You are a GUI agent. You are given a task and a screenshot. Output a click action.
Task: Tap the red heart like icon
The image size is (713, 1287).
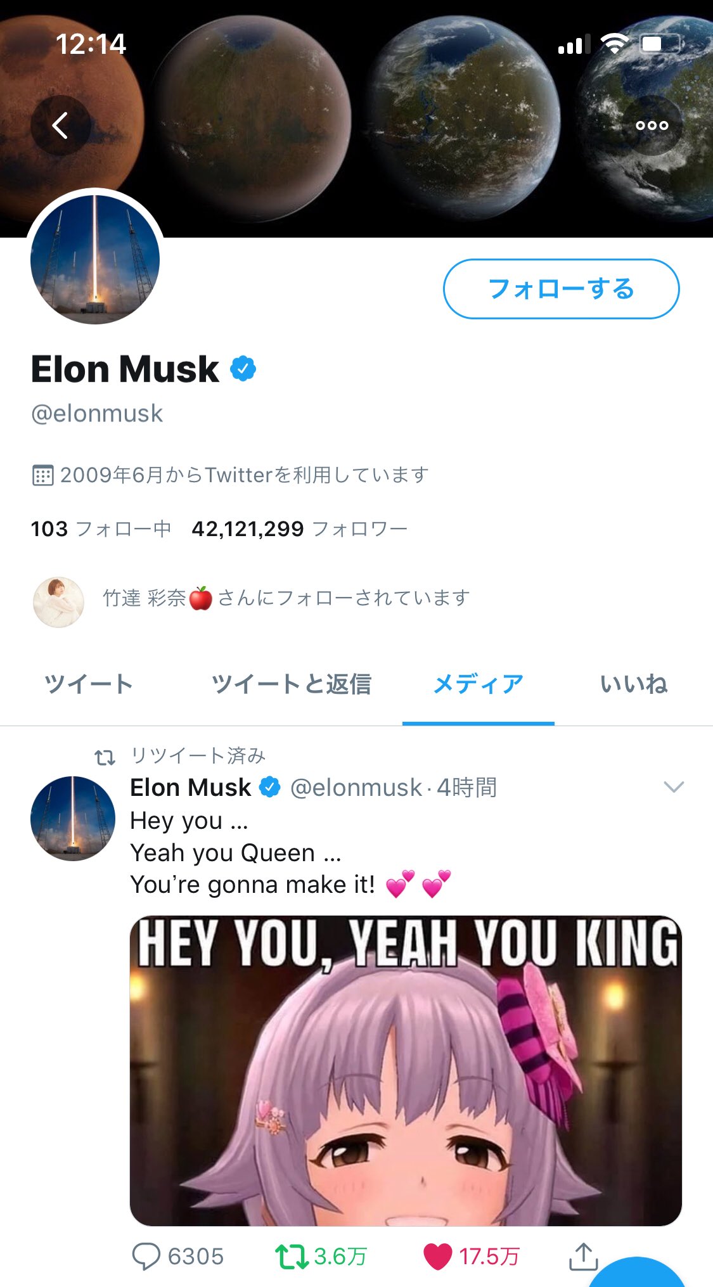pyautogui.click(x=437, y=1255)
